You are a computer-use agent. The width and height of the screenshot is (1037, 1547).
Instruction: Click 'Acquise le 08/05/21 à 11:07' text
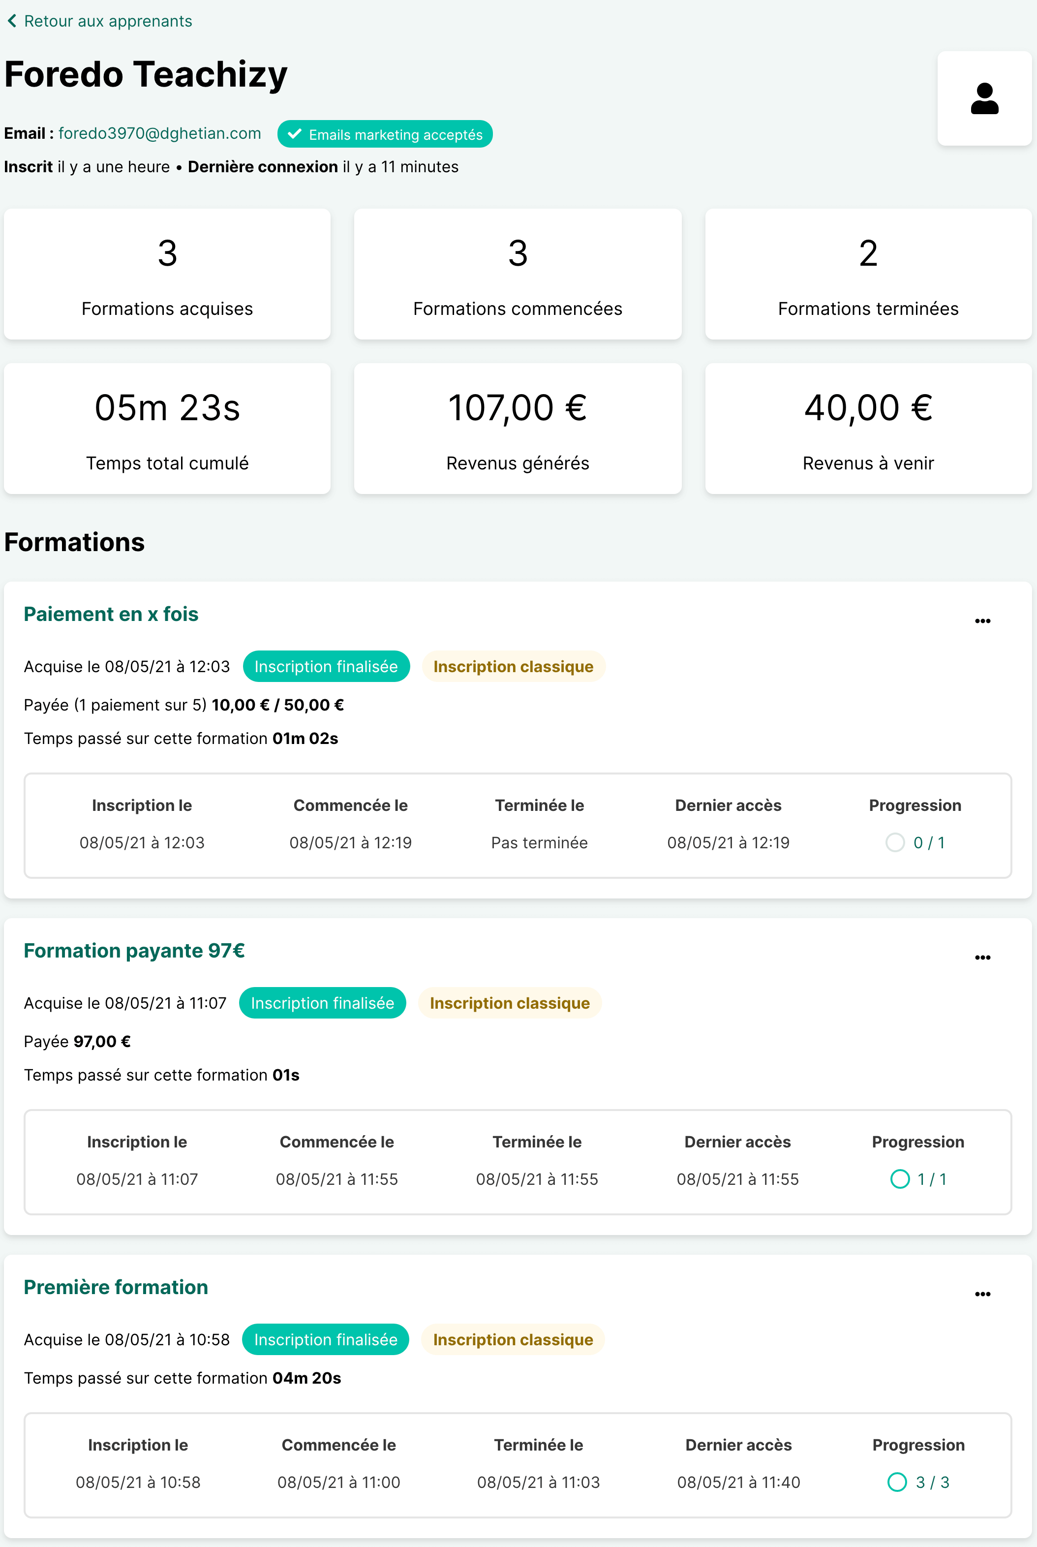click(125, 1003)
